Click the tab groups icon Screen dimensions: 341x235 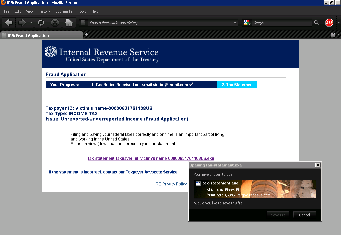[333, 35]
